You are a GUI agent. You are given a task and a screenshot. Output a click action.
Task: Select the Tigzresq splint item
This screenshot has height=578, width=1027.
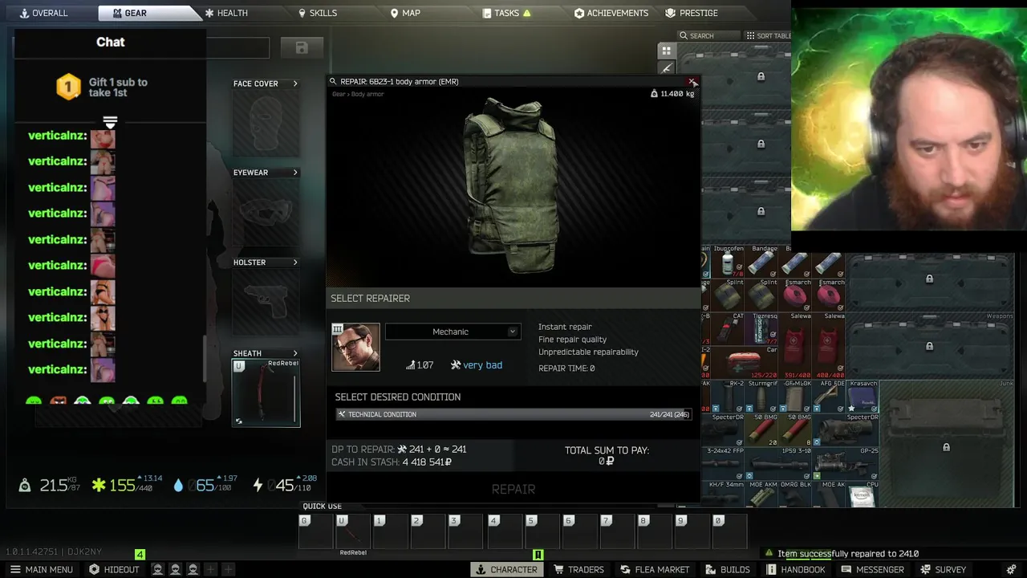coord(761,328)
